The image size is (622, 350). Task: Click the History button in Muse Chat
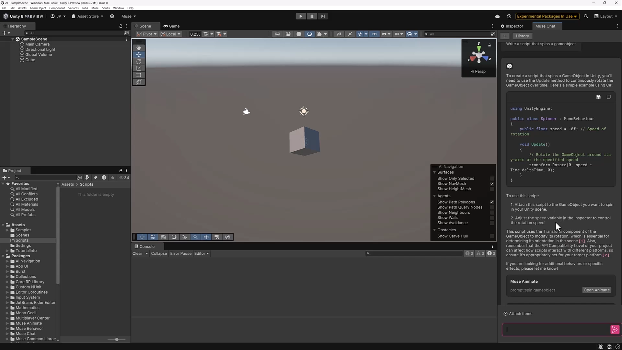point(522,36)
